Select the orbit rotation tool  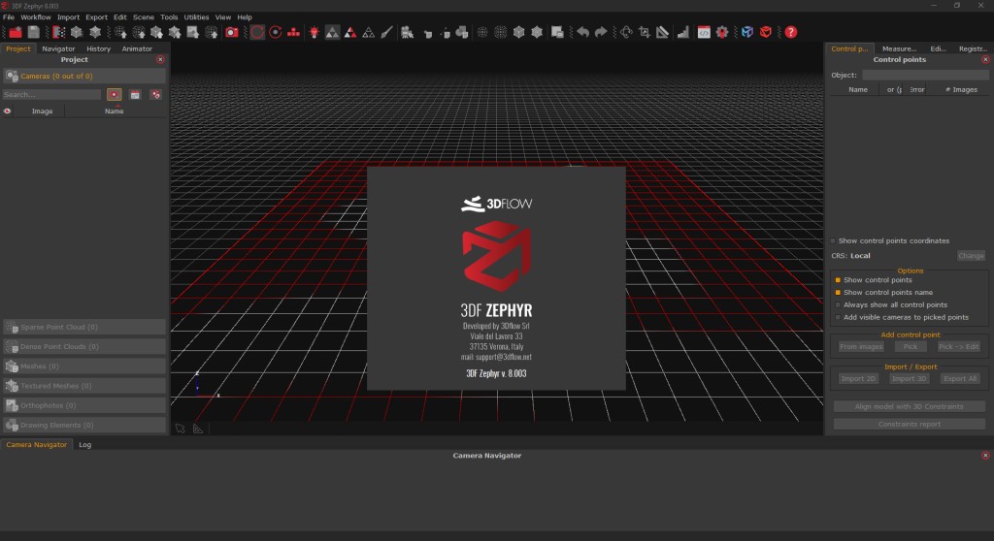256,32
